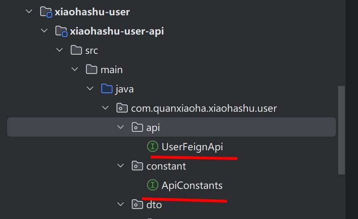Click the constant package icon
This screenshot has width=358, height=219.
137,166
